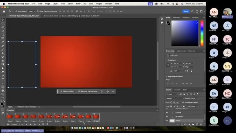The width and height of the screenshot is (236, 133).
Task: Click the Create new layer icon
Action: click(197, 125)
